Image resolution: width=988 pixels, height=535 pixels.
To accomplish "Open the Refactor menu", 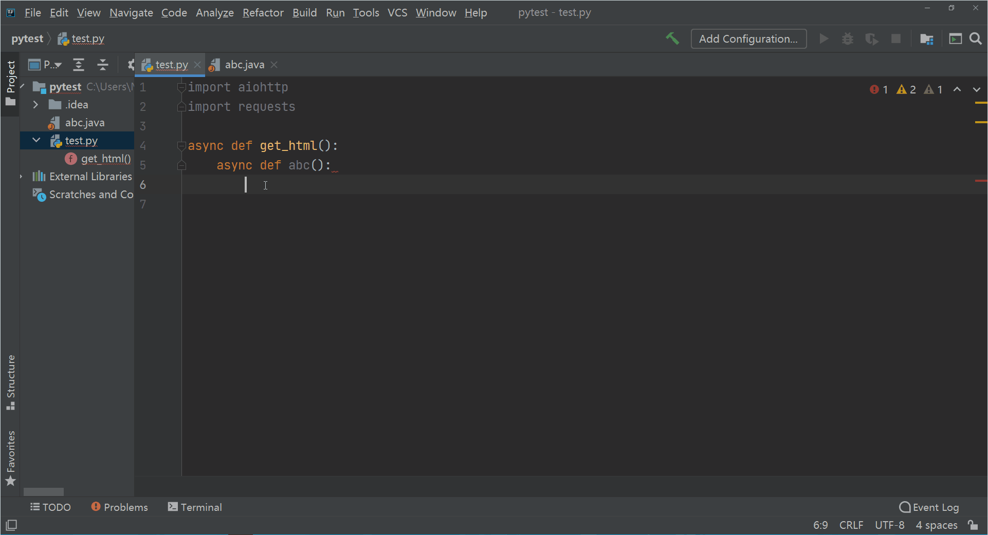I will pyautogui.click(x=263, y=12).
